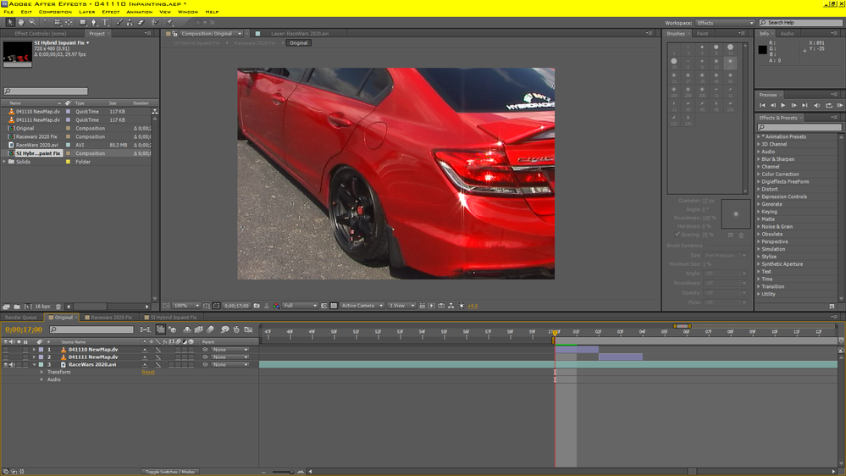
Task: Select the Pen tool
Action: pos(94,23)
